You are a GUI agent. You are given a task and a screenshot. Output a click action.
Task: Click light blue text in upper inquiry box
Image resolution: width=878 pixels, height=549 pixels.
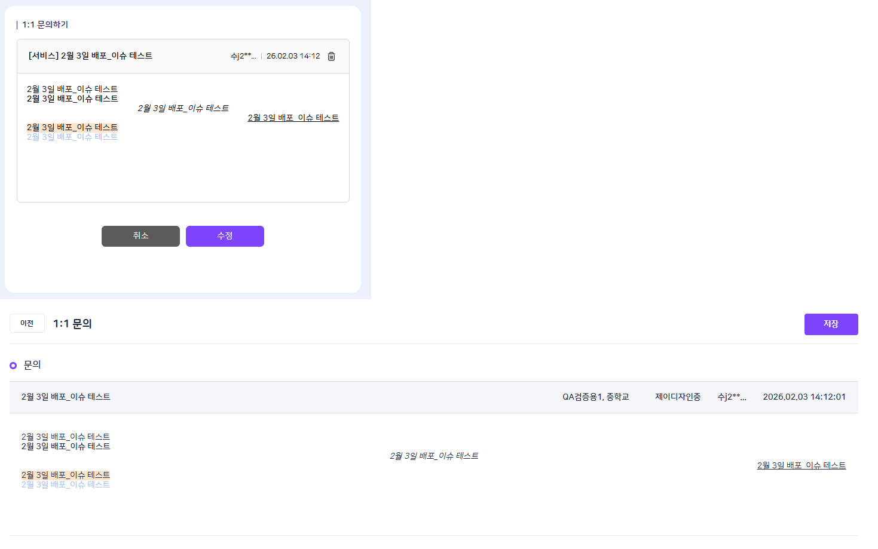72,137
